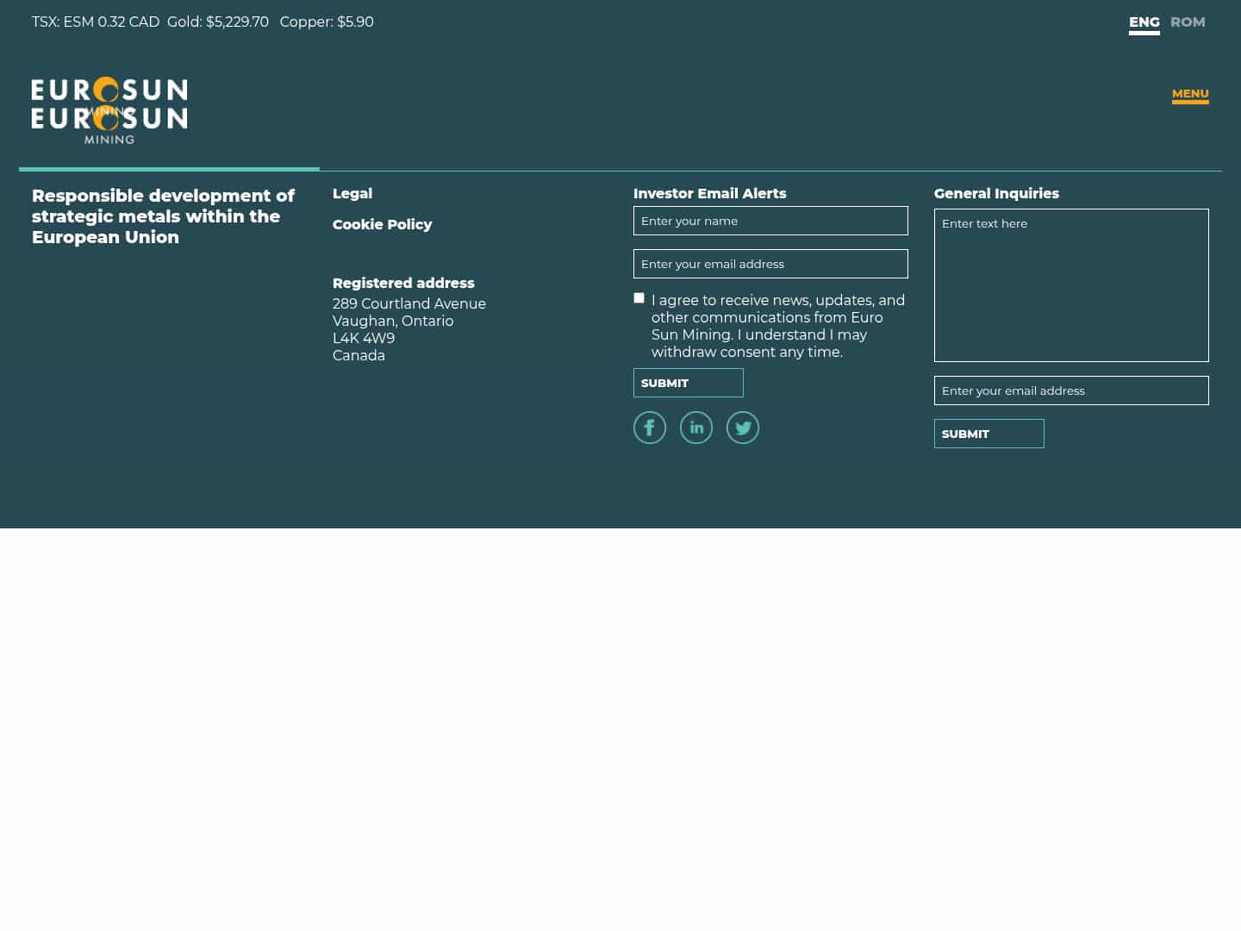Screen dimensions: 1241x931
Task: Check the consent to receive news checkbox
Action: (x=639, y=297)
